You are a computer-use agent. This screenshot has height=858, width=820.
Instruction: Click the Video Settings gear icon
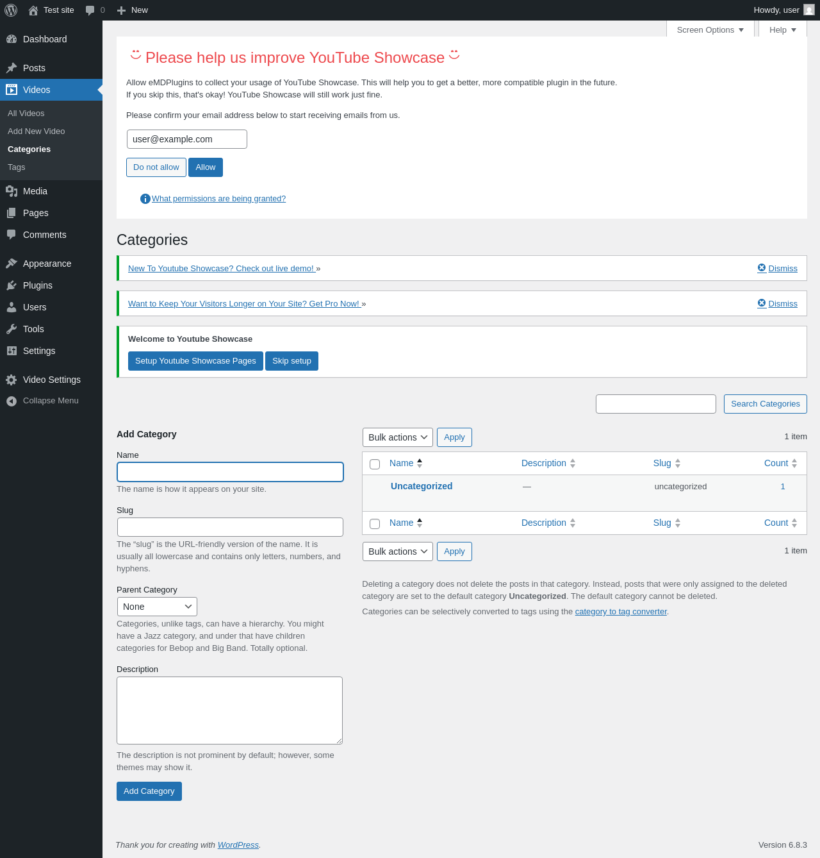12,380
